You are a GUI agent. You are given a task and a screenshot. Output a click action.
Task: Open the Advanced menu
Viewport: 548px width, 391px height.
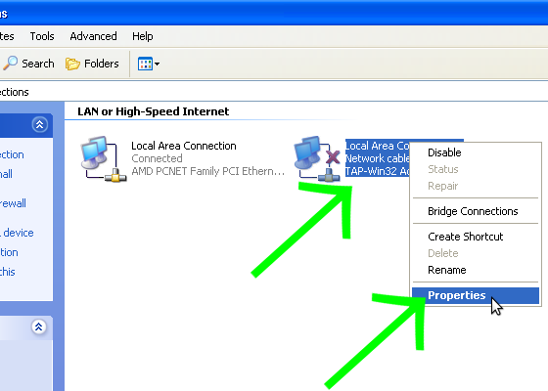pyautogui.click(x=93, y=36)
